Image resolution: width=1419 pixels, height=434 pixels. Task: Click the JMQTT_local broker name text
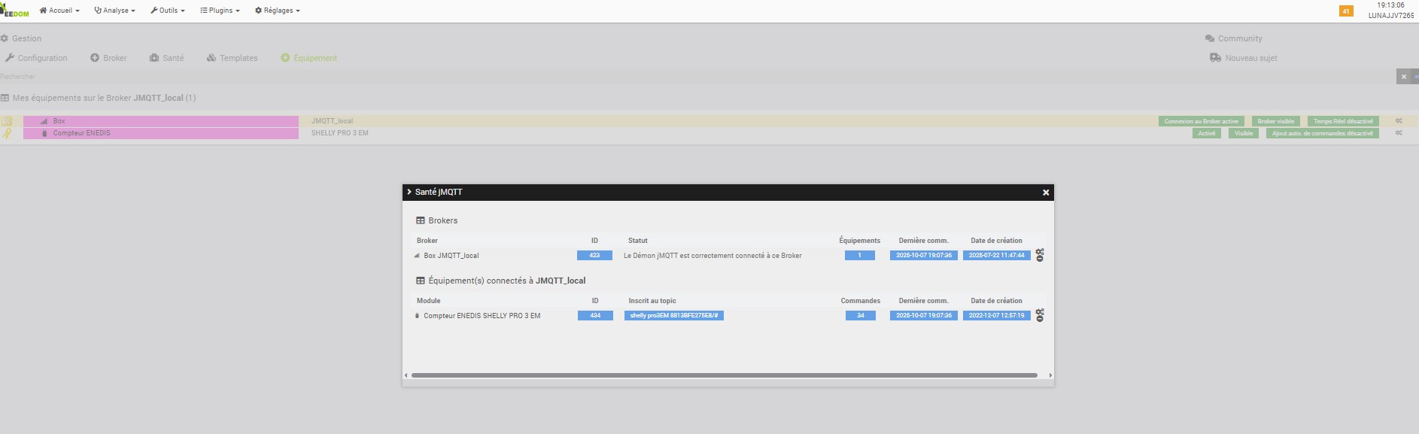point(332,121)
